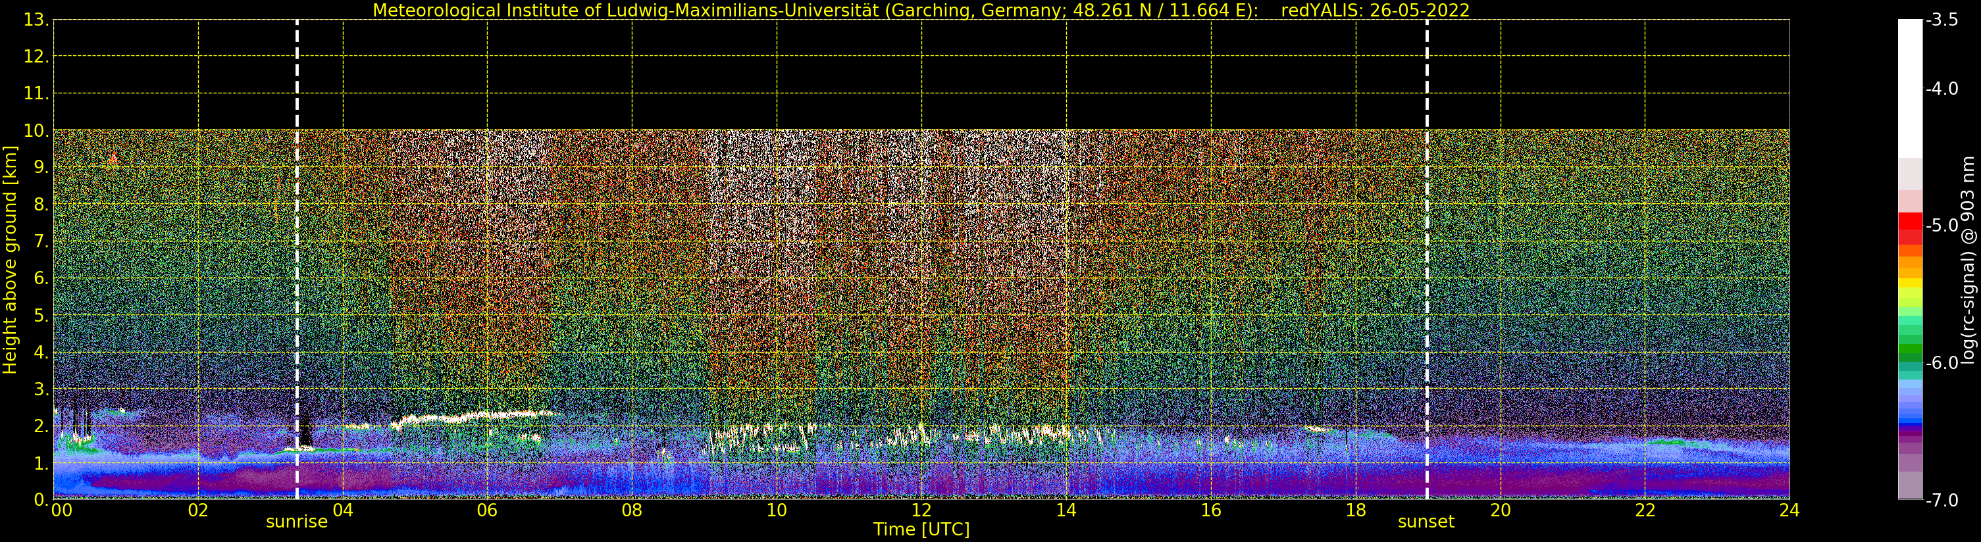Click the '-4.0' colorbar value
Viewport: 1981px width, 542px height.
(x=1942, y=88)
